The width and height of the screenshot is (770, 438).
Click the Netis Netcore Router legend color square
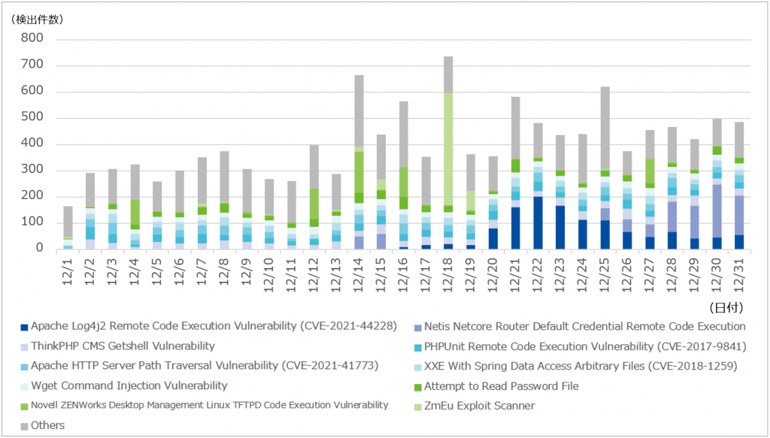(x=417, y=327)
